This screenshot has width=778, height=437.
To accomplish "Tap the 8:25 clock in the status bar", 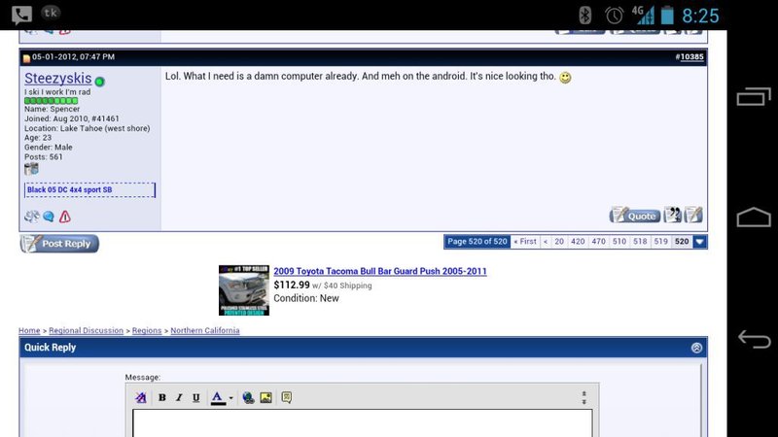I will pyautogui.click(x=700, y=16).
